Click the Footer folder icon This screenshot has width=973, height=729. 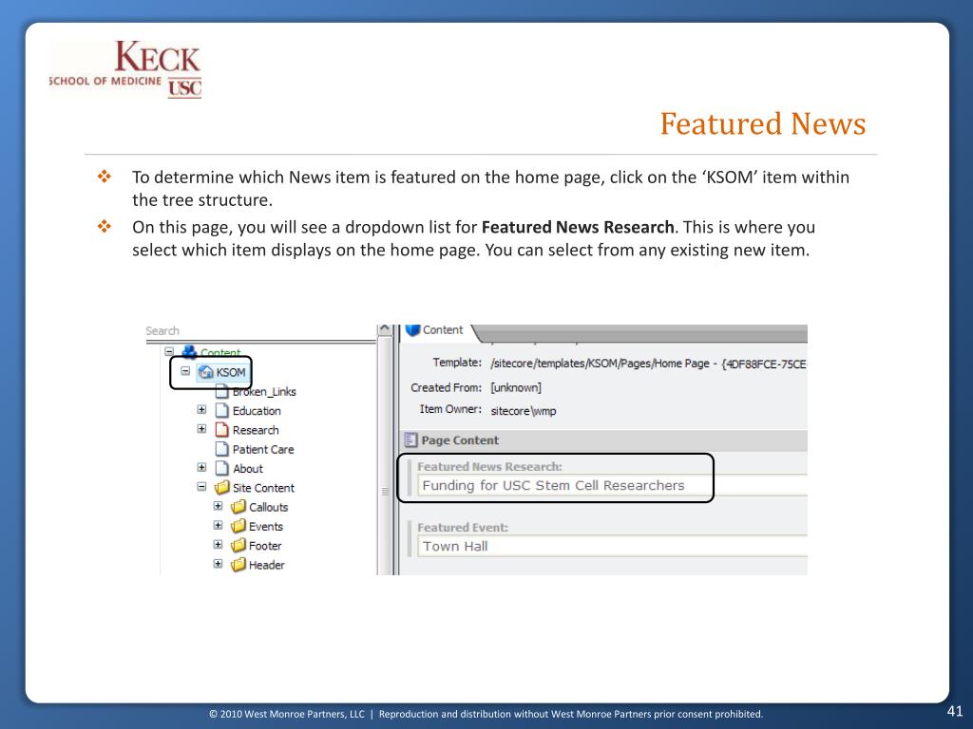[x=238, y=546]
